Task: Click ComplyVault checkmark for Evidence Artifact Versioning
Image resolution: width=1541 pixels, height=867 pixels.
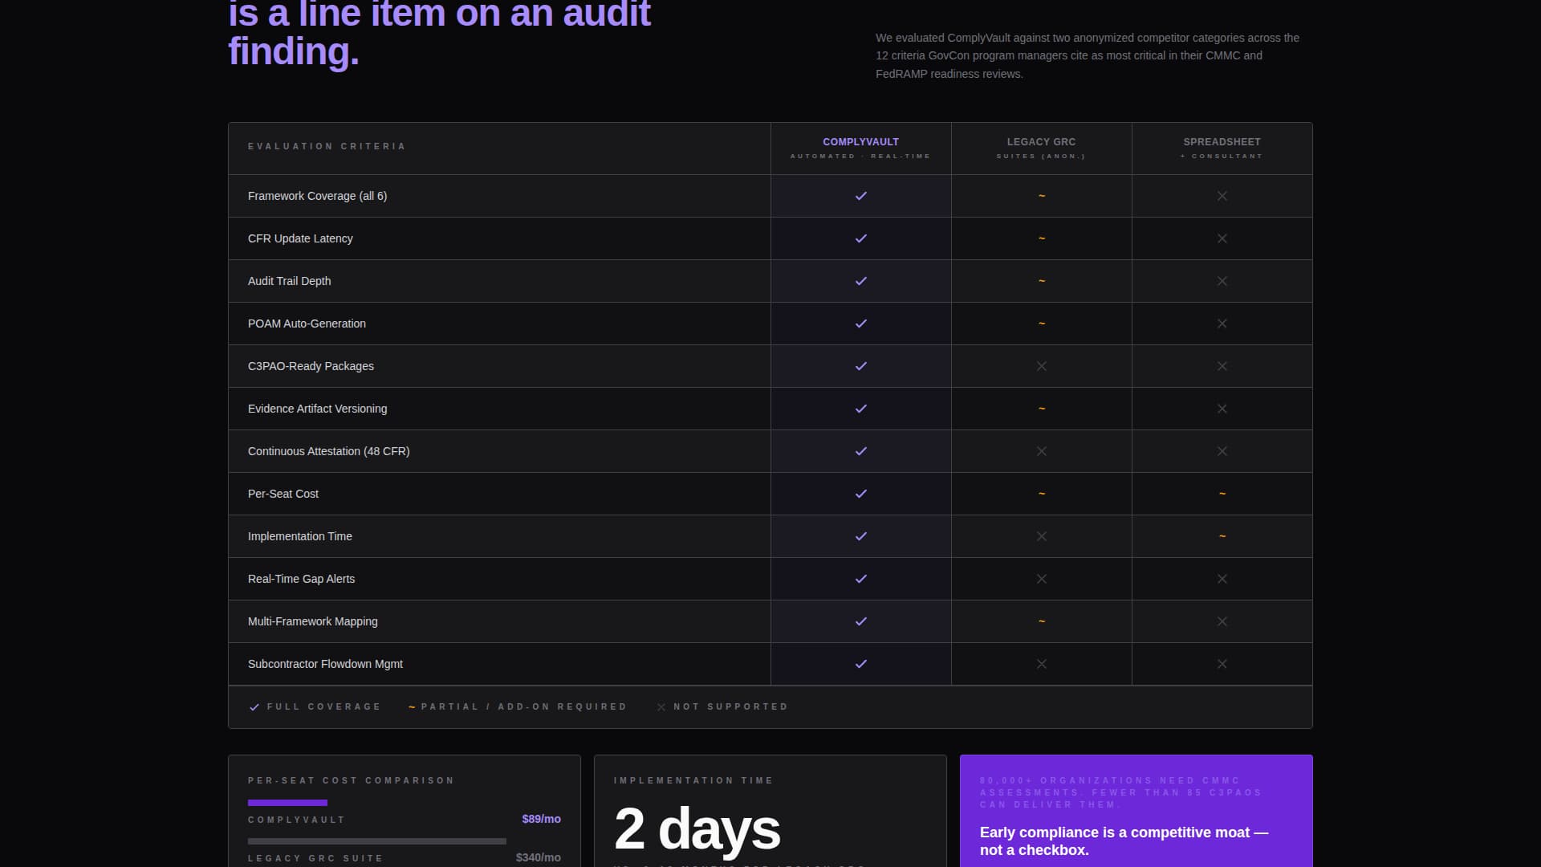Action: [861, 409]
